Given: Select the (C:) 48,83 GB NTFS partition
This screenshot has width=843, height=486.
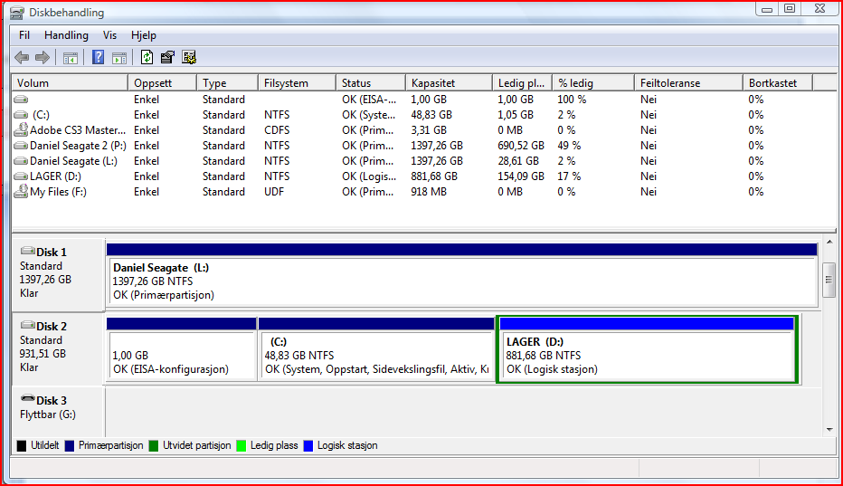Looking at the screenshot, I should pyautogui.click(x=376, y=348).
